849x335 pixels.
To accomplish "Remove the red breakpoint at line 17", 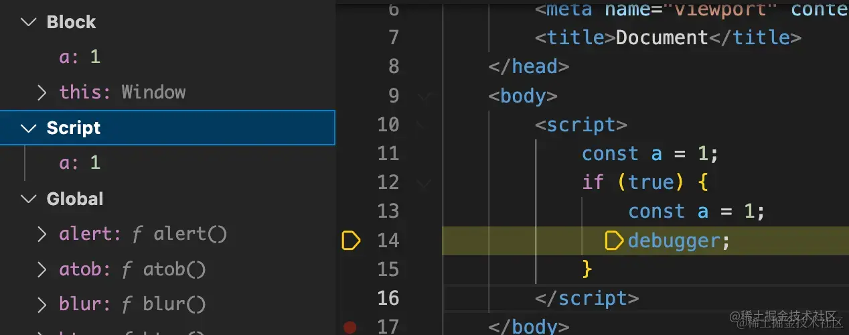I will 349,327.
